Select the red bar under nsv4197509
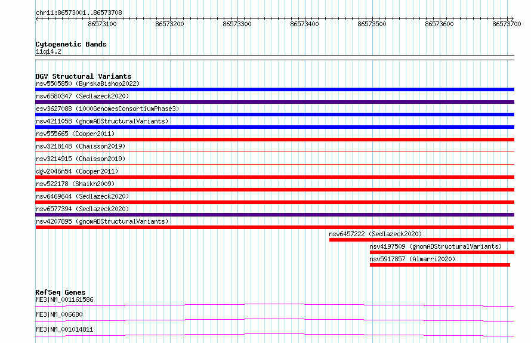Viewport: 531px width, 343px height. pyautogui.click(x=442, y=252)
